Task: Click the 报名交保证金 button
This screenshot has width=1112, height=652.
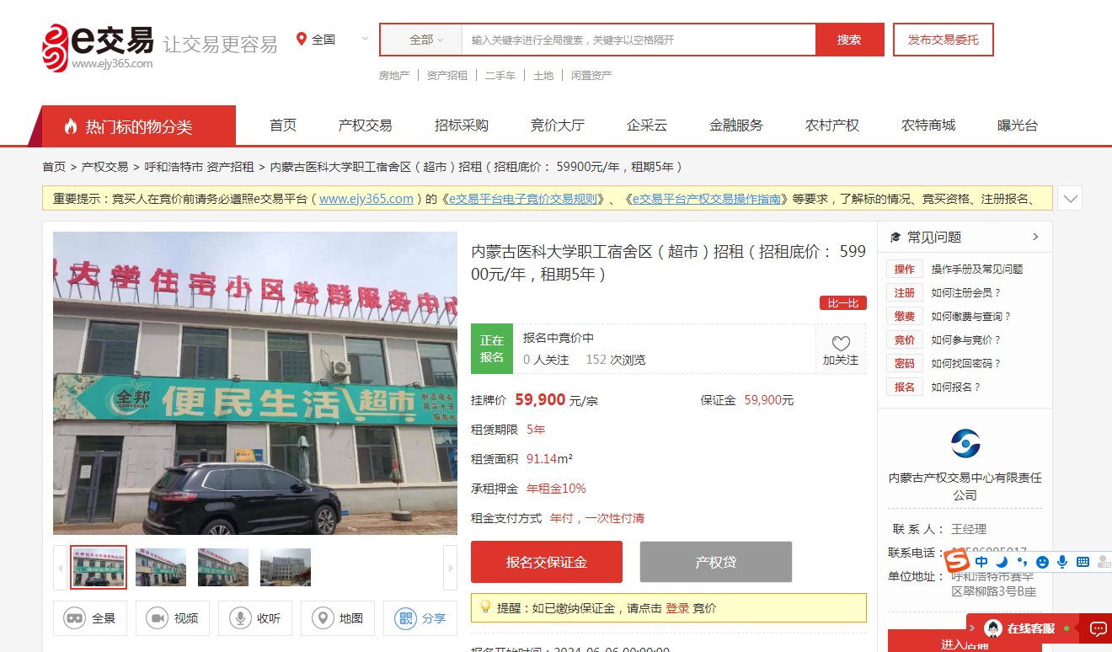Action: coord(547,562)
